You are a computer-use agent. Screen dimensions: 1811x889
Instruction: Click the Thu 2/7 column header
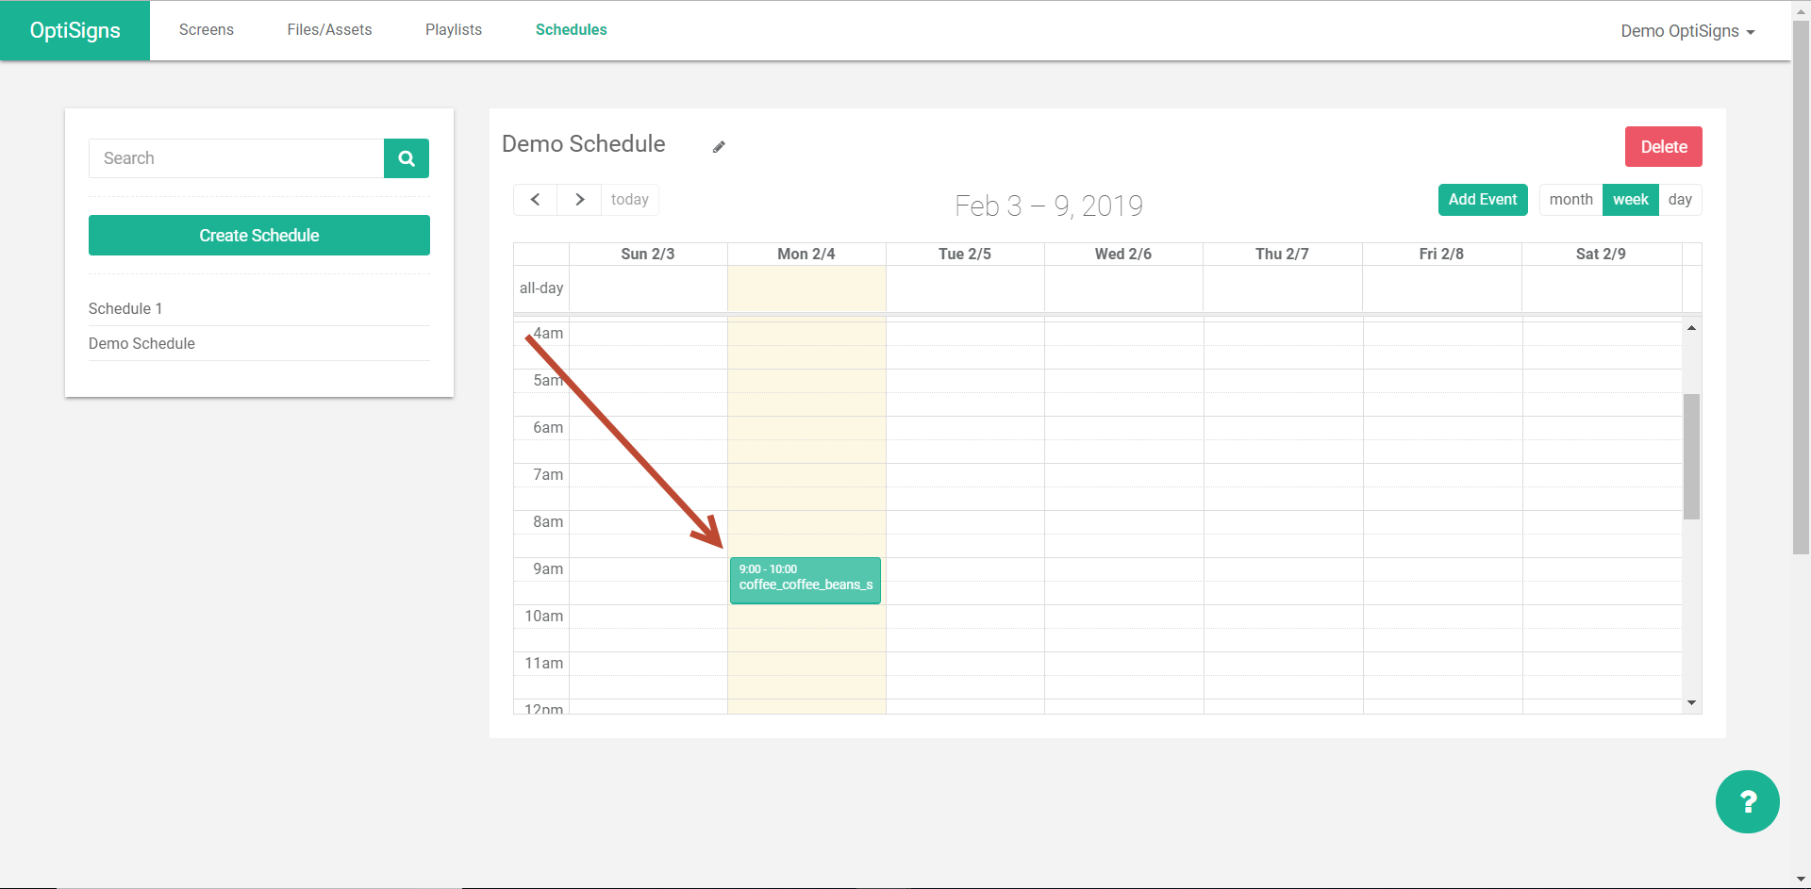tap(1282, 255)
